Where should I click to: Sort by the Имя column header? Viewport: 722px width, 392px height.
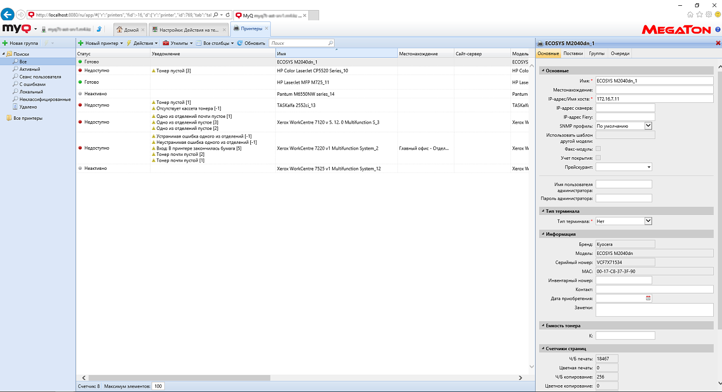coord(336,53)
